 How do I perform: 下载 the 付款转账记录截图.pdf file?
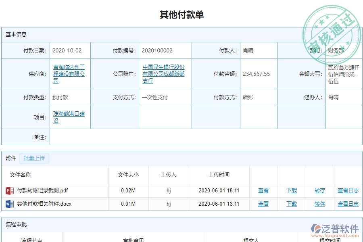(291, 190)
